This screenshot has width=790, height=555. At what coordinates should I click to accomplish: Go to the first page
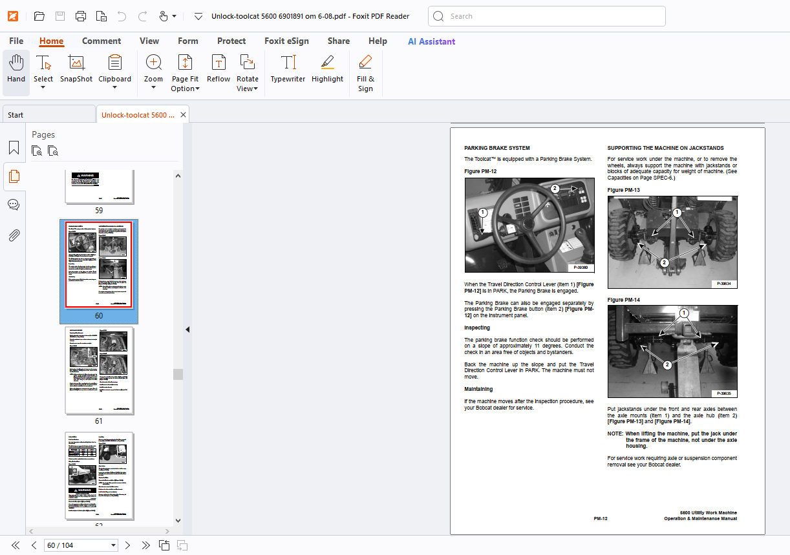[x=16, y=545]
